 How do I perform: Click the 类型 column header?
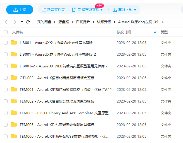coord(164,32)
